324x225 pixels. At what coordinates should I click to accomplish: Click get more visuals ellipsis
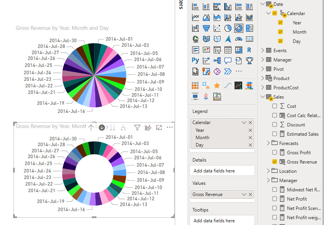pyautogui.click(x=239, y=72)
